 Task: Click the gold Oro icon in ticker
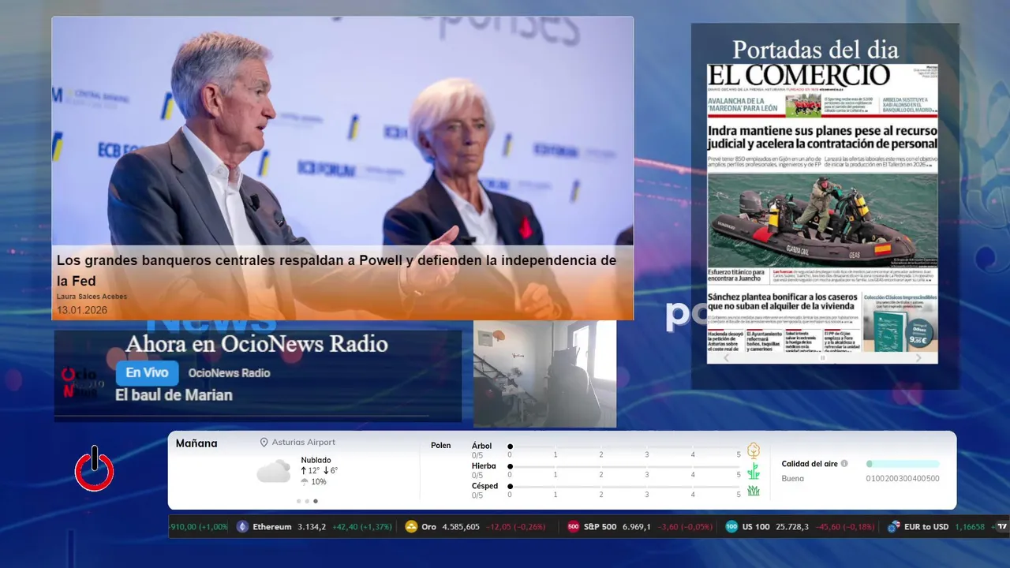[x=411, y=527]
